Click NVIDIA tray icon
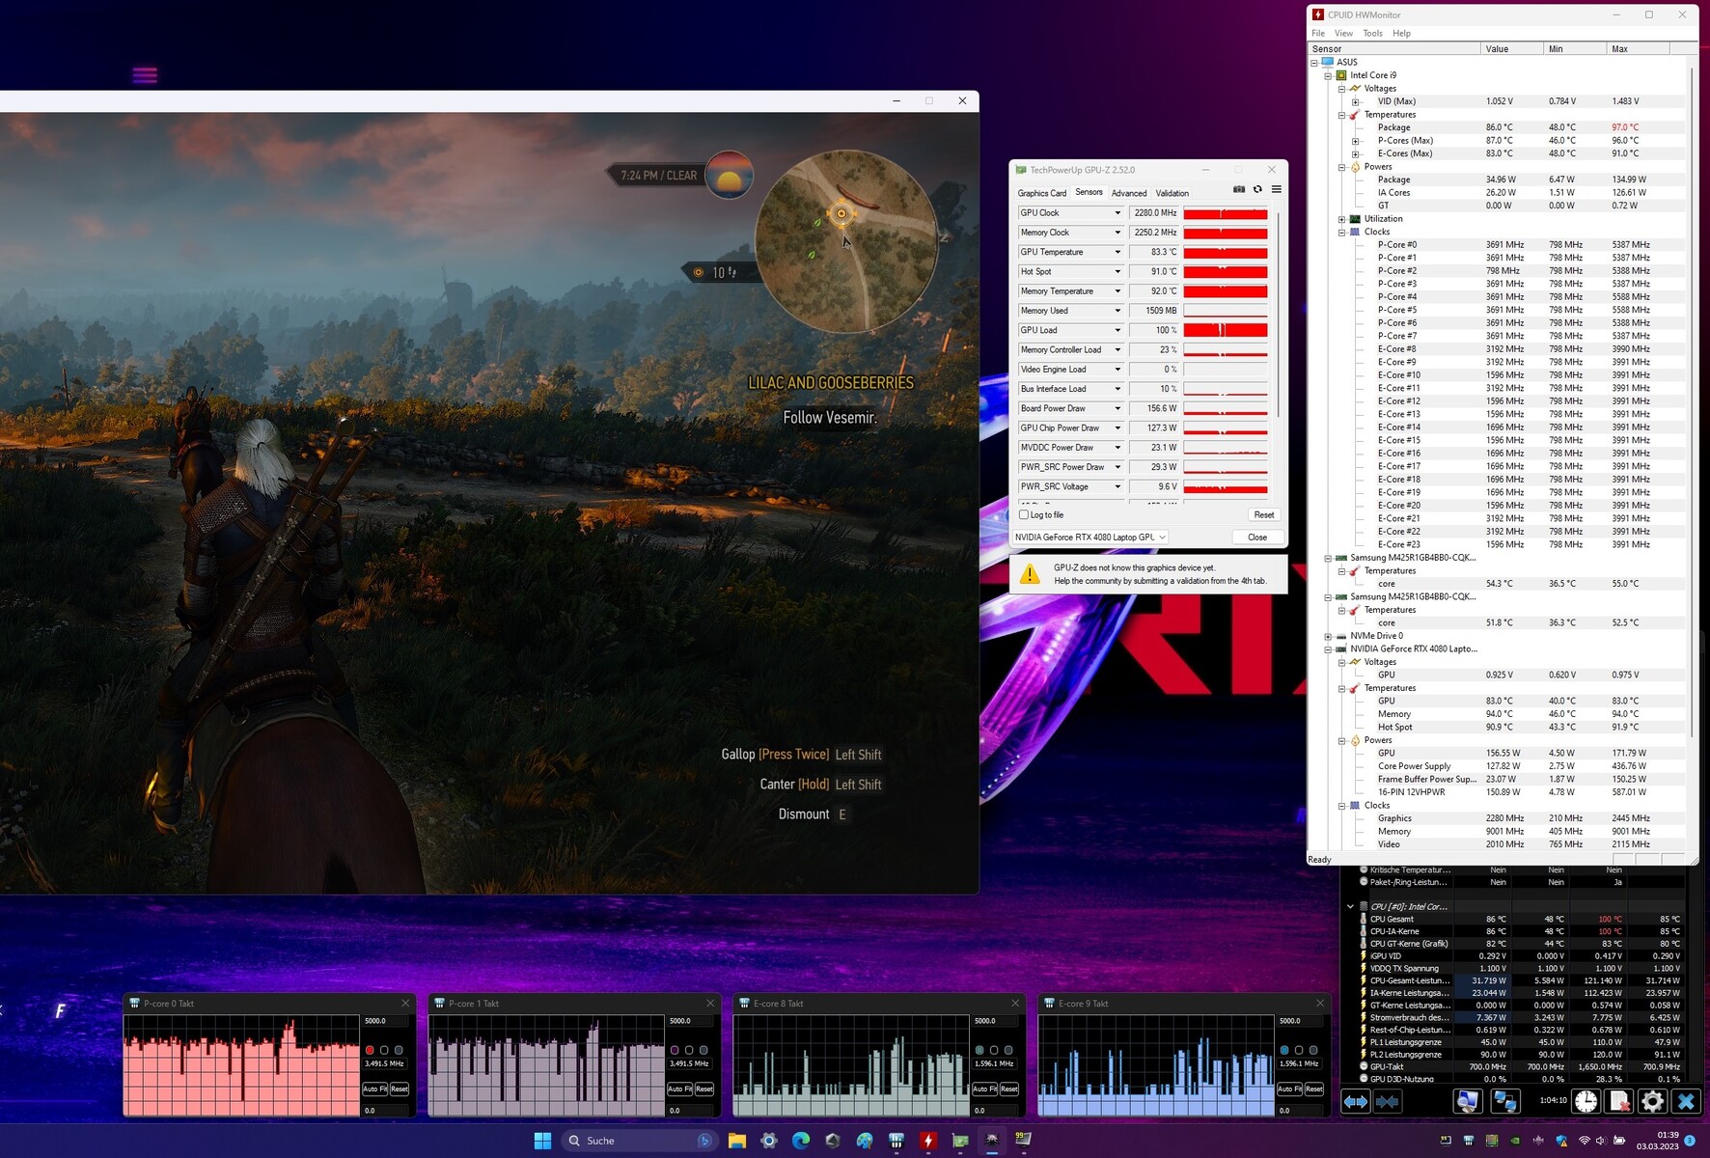 [x=1515, y=1141]
